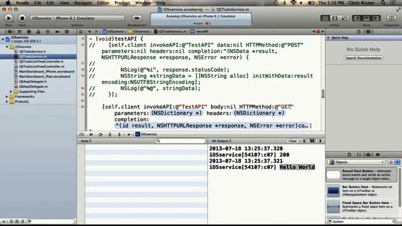Show the Symbol navigator

tap(19, 32)
